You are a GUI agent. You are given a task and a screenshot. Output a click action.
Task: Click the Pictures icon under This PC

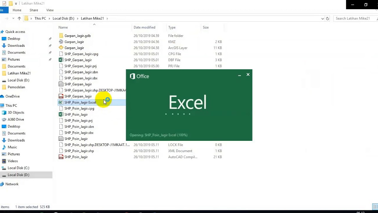pyautogui.click(x=4, y=154)
